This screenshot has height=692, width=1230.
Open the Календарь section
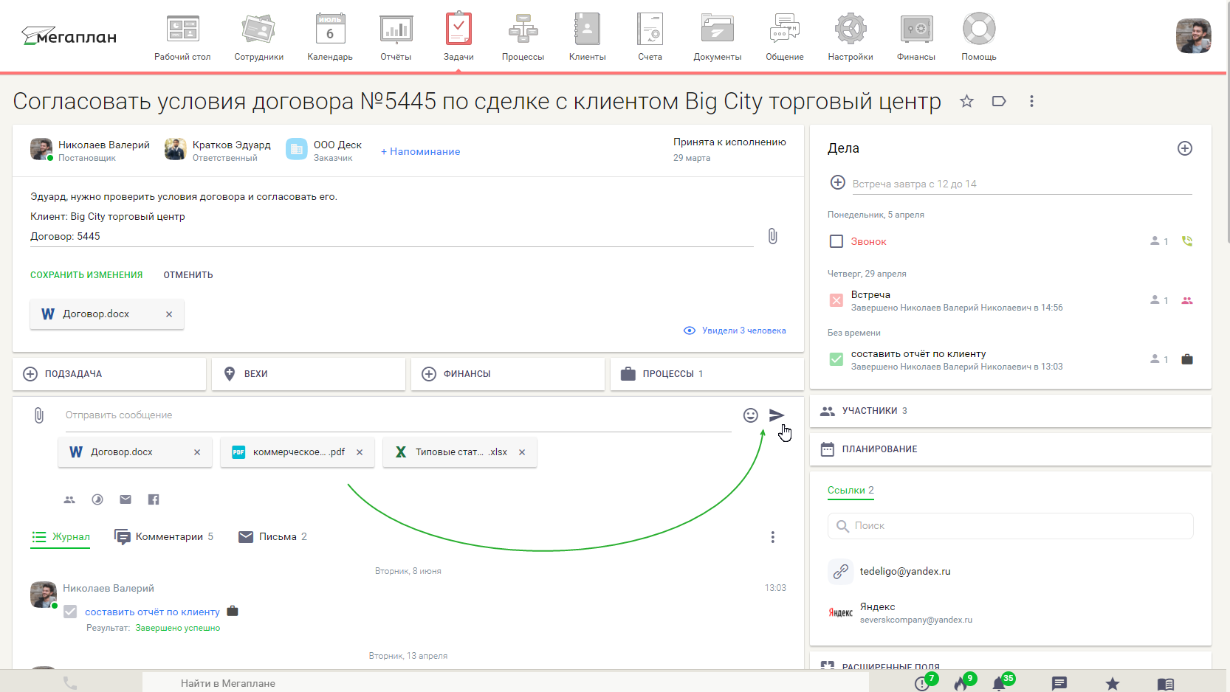(x=330, y=37)
